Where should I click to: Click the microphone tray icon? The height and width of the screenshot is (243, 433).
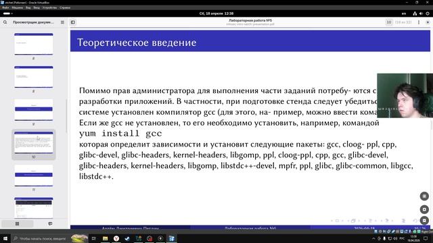(384, 238)
